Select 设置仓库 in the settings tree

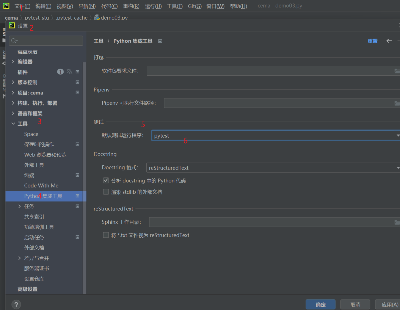34,279
